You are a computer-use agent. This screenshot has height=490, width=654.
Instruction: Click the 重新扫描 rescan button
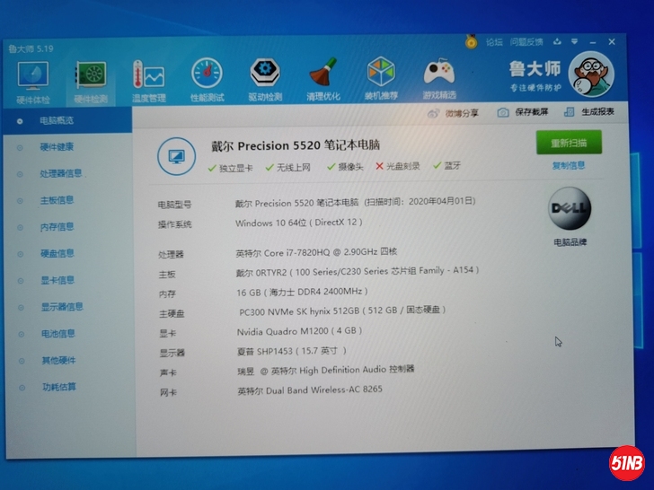coord(569,143)
